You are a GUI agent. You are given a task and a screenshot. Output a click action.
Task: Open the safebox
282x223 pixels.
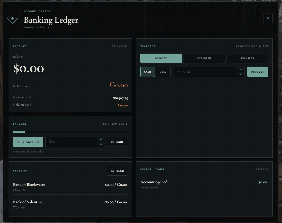pyautogui.click(x=28, y=142)
